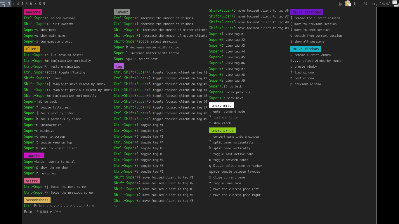
Task: Click the Super+Esc 'go back' line
Action: click(225, 86)
